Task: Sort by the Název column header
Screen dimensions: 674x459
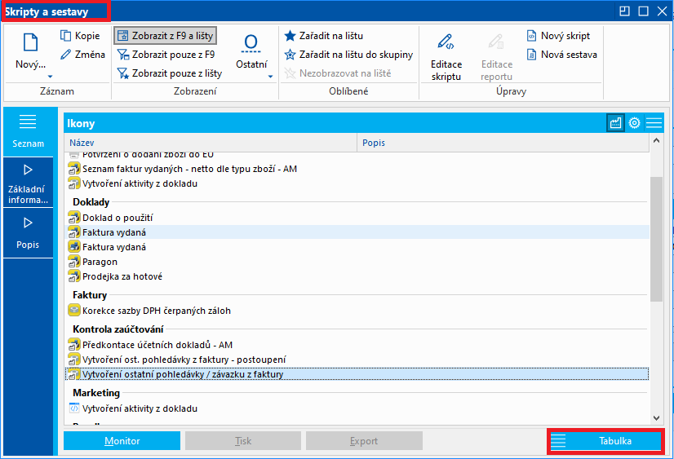Action: point(211,143)
